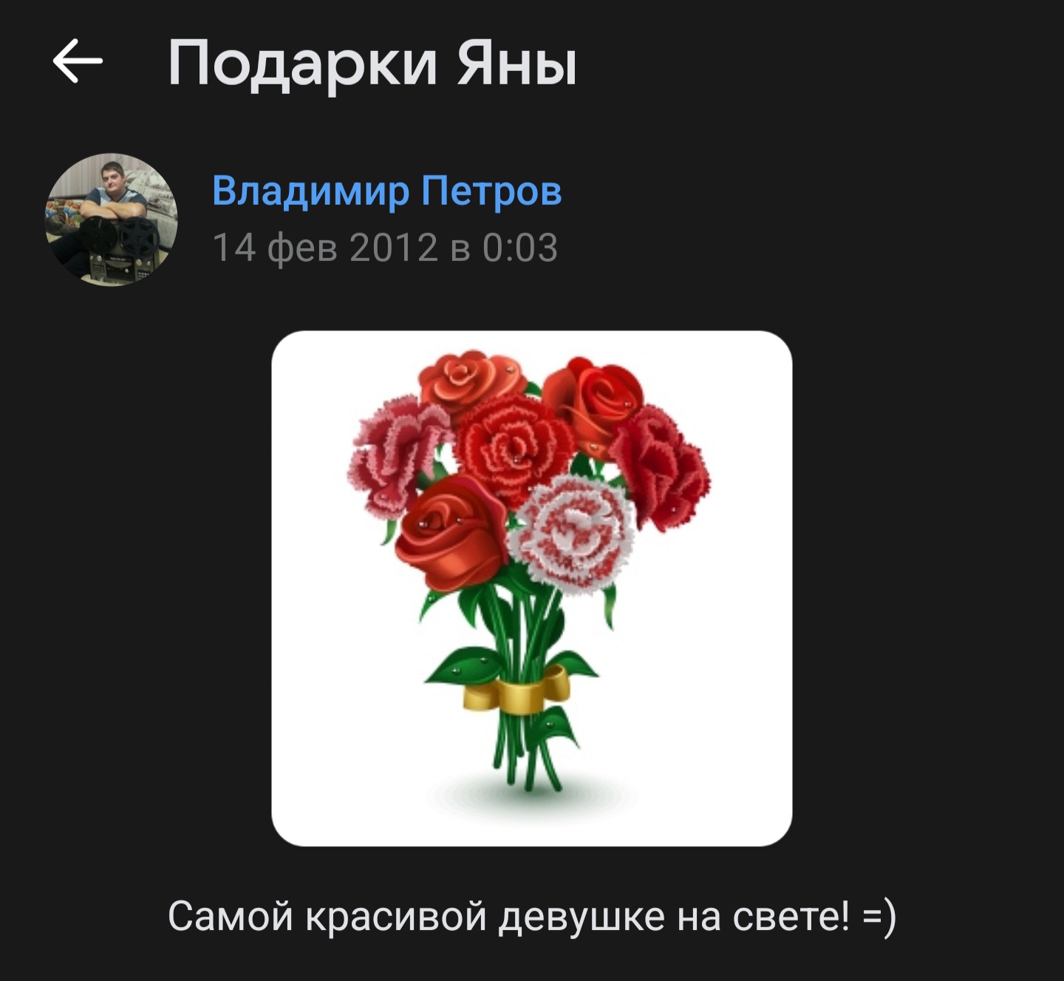
Task: Open the flower bouquet gift image
Action: [x=532, y=588]
